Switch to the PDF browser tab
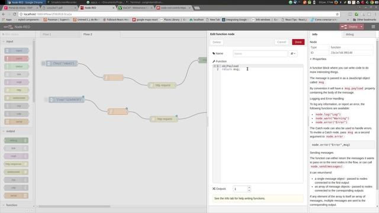The image size is (379, 213). [x=59, y=8]
